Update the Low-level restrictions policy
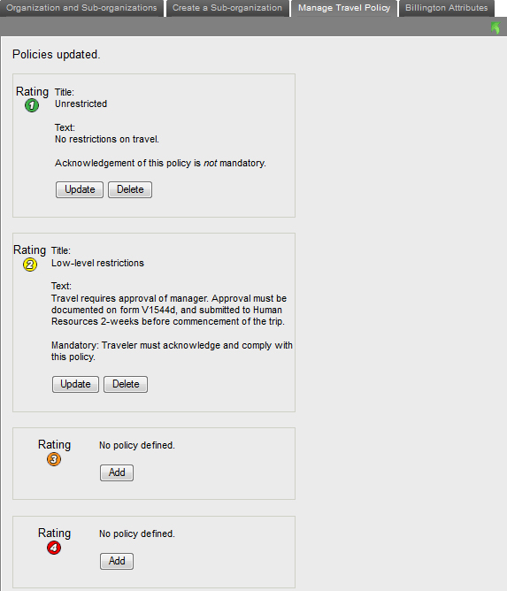This screenshot has height=591, width=507. [x=75, y=384]
